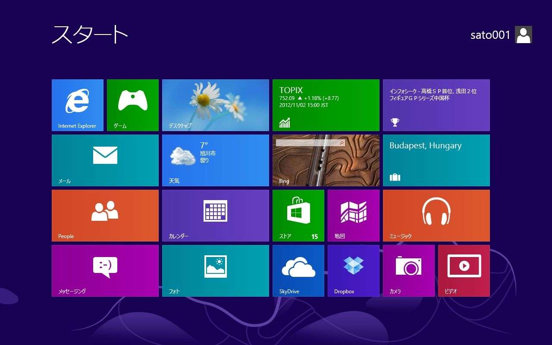Open the 天気 weather tile for 旭川市
The image size is (552, 345).
coord(216,160)
